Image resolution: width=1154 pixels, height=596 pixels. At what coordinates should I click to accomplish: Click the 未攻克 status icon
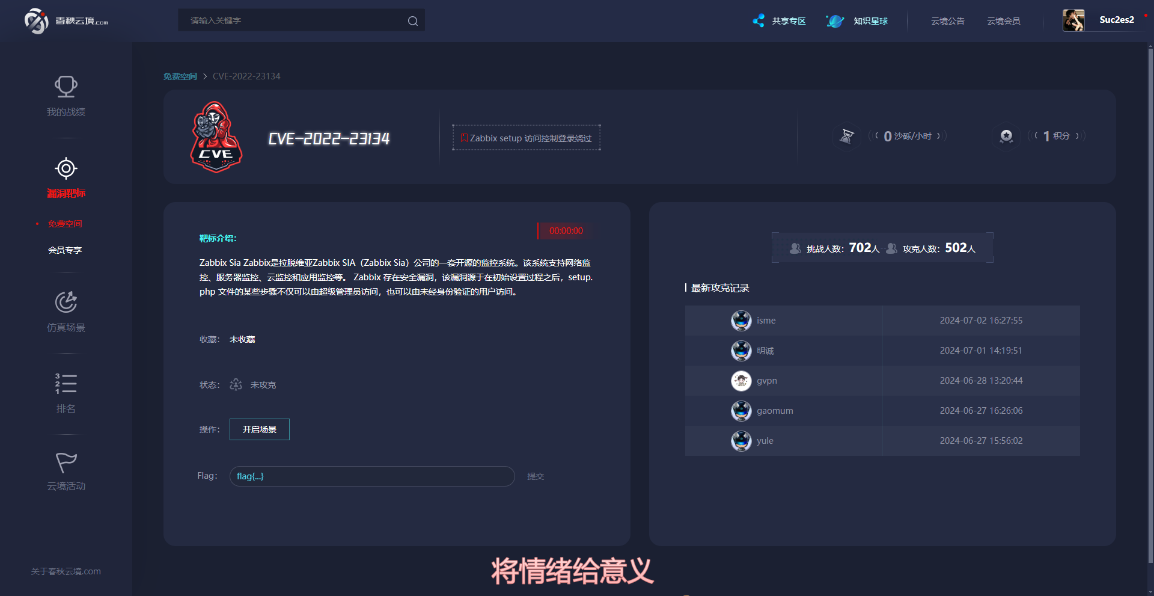coord(236,384)
